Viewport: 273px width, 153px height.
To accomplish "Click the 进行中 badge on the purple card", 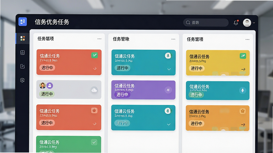I will 122,95.
